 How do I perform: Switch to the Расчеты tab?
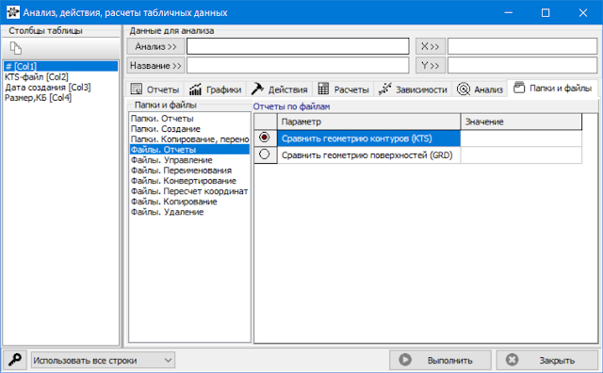343,89
